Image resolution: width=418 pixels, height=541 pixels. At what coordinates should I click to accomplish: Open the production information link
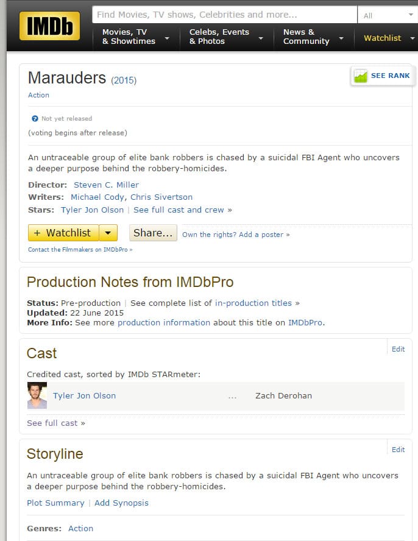click(x=164, y=323)
